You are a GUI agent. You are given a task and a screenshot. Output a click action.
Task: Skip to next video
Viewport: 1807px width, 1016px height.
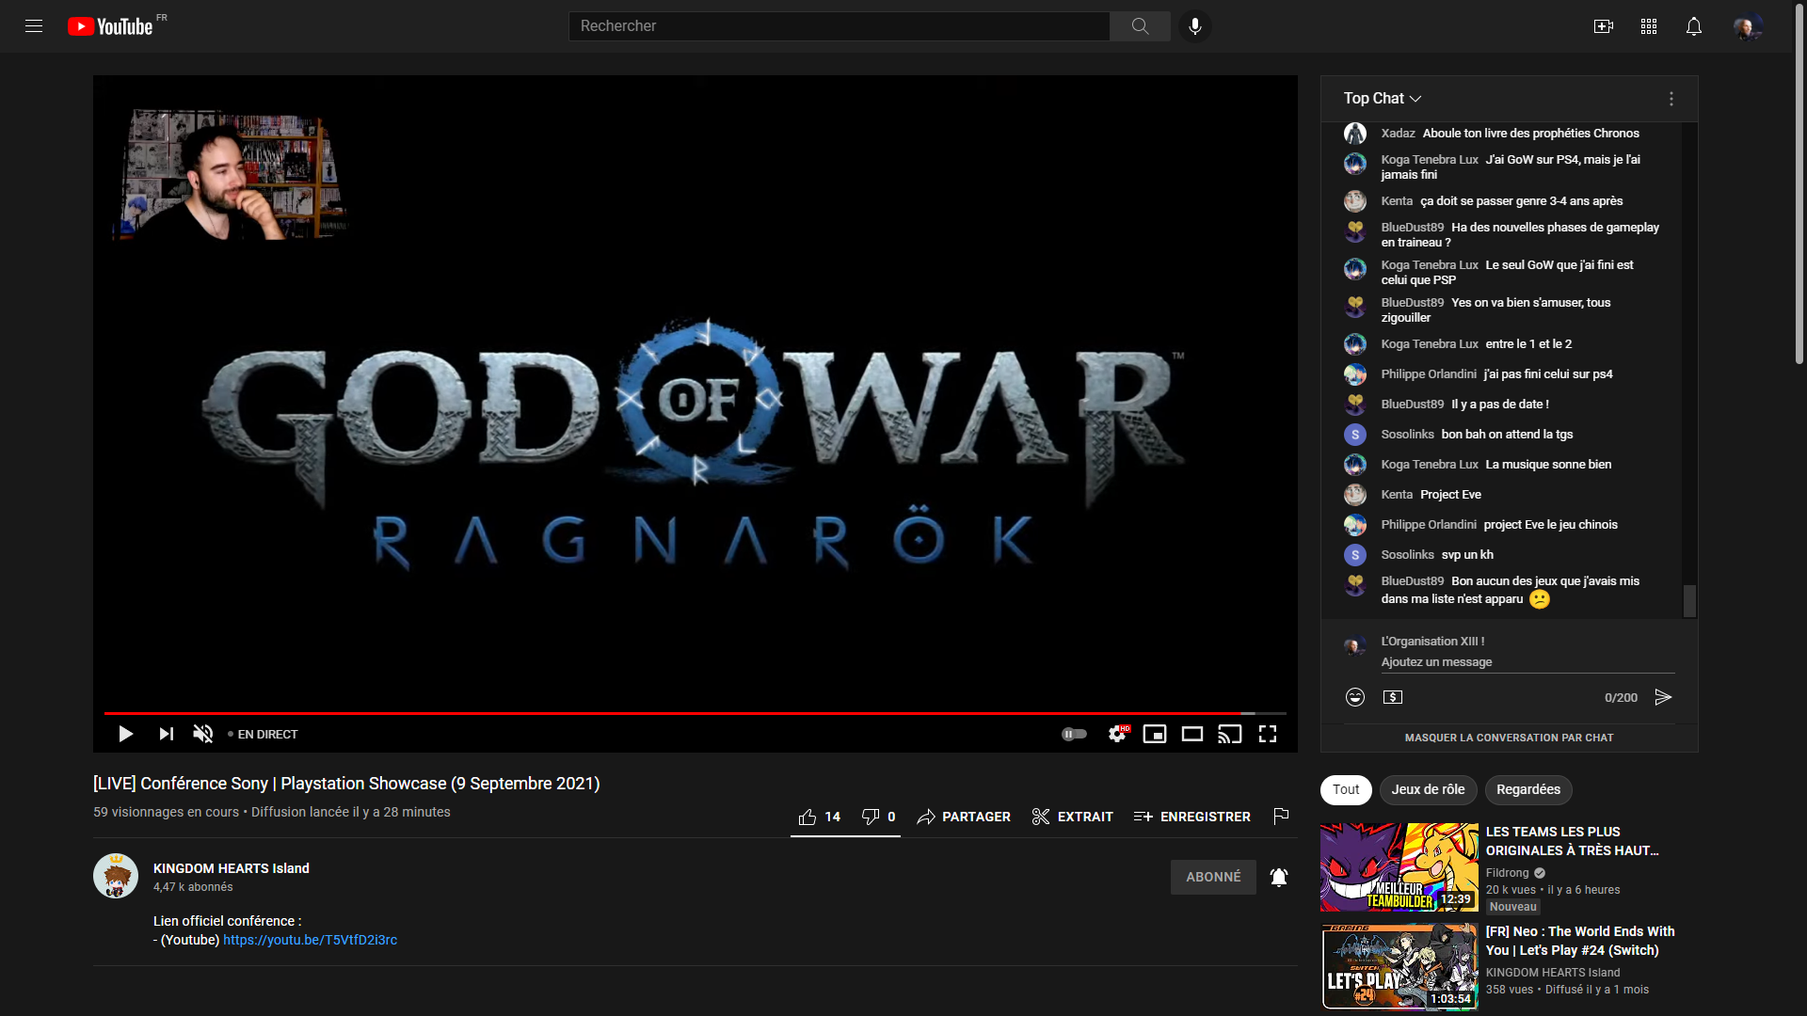pos(166,734)
